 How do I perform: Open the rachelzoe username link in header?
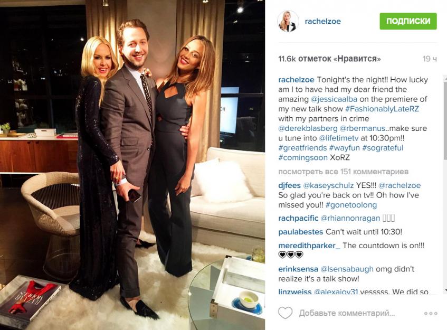tap(322, 21)
